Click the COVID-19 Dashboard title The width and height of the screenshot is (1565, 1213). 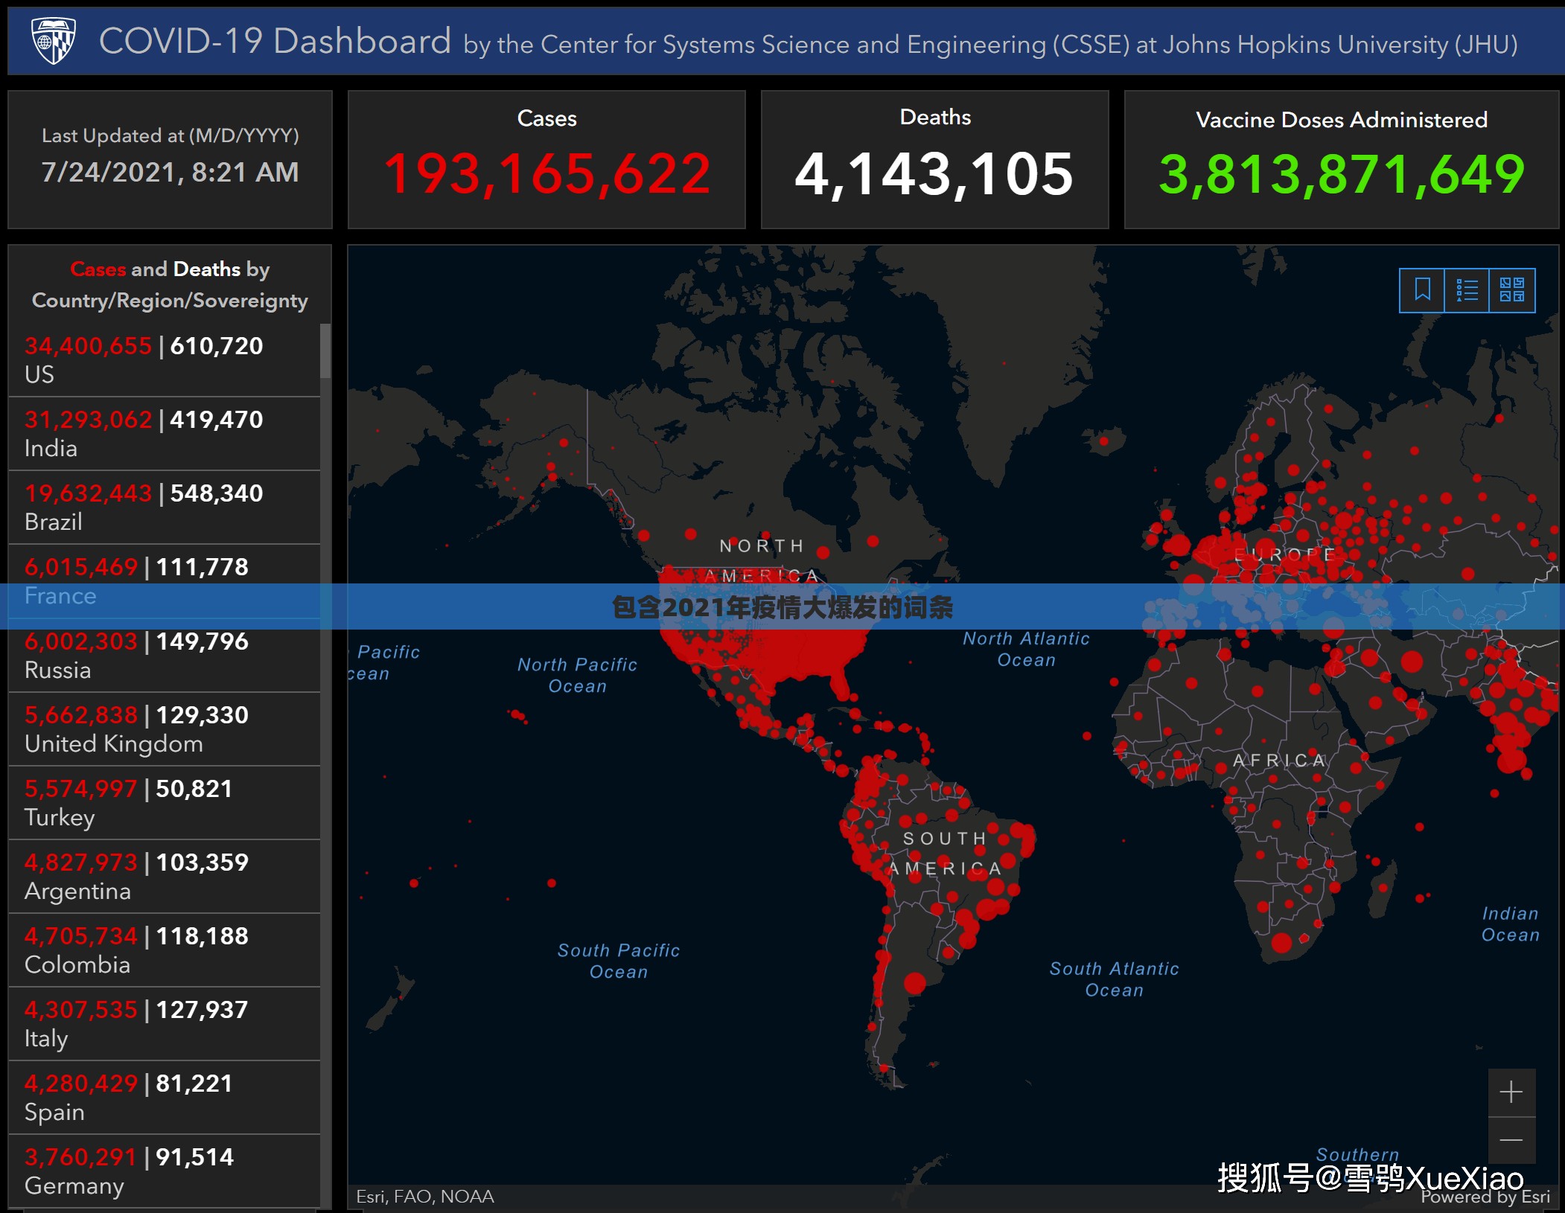(x=275, y=41)
